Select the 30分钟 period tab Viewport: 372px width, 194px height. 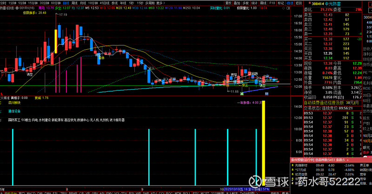[44, 3]
